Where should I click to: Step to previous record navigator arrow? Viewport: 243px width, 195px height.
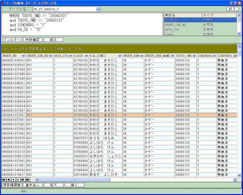click(x=13, y=180)
